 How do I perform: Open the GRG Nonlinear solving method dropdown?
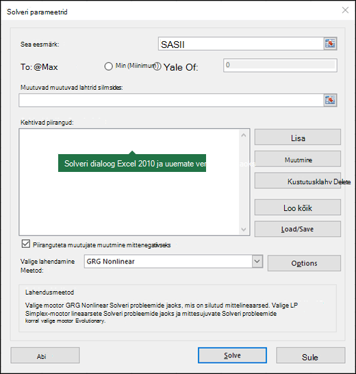tap(257, 261)
